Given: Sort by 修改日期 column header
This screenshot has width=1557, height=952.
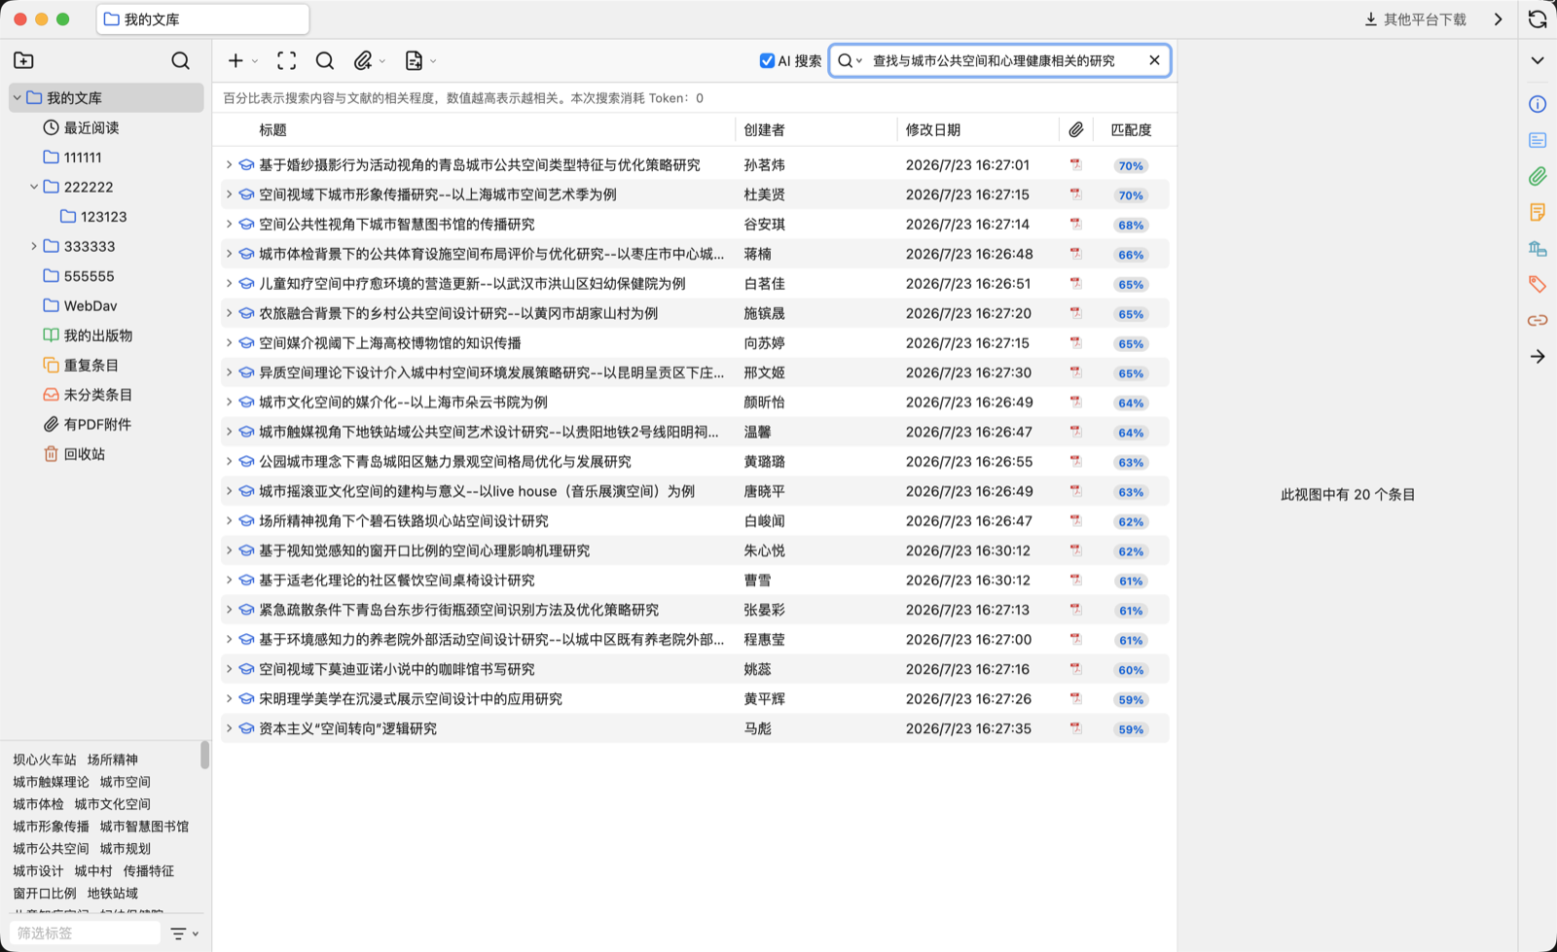Looking at the screenshot, I should click(933, 129).
